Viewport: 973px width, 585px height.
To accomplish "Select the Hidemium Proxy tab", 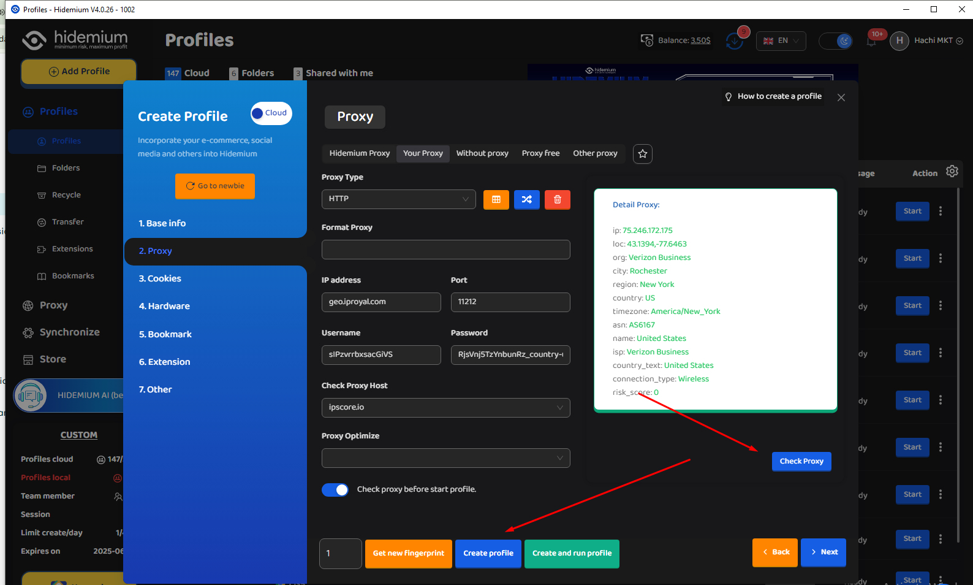I will (360, 153).
